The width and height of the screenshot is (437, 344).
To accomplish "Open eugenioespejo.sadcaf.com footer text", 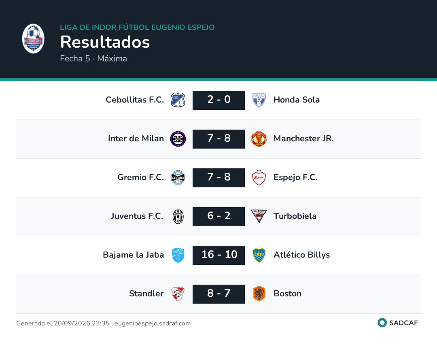I will pyautogui.click(x=153, y=323).
